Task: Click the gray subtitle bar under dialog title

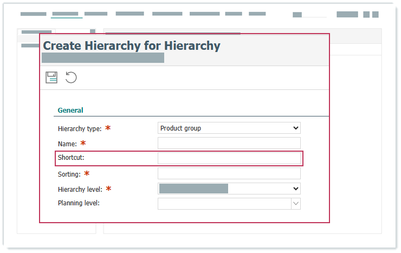Action: click(x=103, y=58)
